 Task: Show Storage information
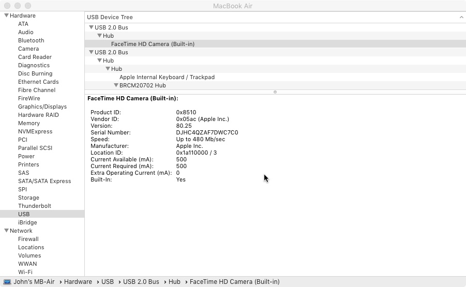[28, 198]
